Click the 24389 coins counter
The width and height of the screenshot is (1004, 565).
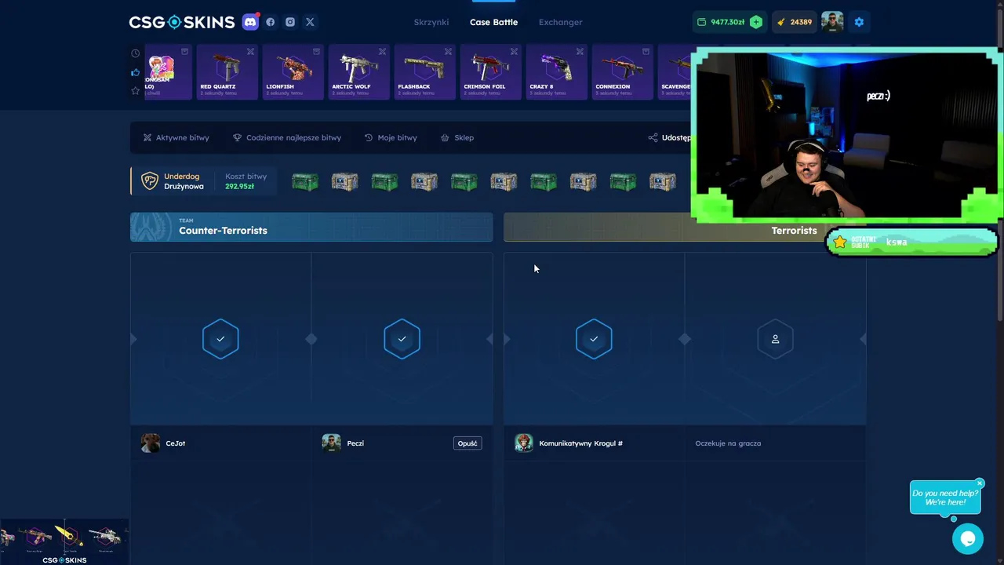click(x=795, y=22)
